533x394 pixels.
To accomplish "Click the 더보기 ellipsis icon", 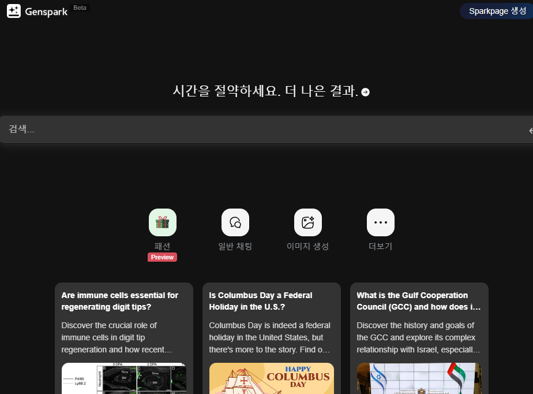I will pyautogui.click(x=380, y=222).
